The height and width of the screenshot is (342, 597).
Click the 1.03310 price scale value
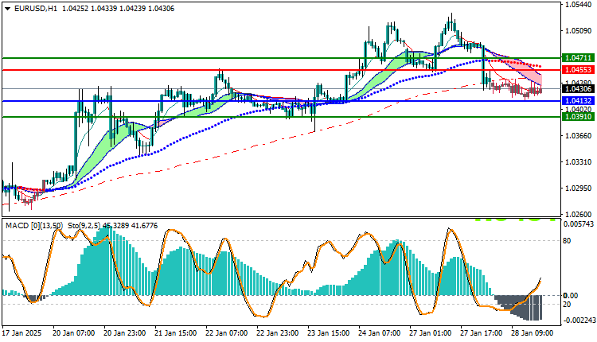pyautogui.click(x=579, y=162)
